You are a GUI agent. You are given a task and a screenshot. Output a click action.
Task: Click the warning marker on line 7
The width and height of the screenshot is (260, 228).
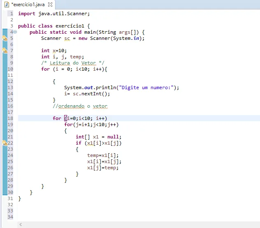pos(5,51)
